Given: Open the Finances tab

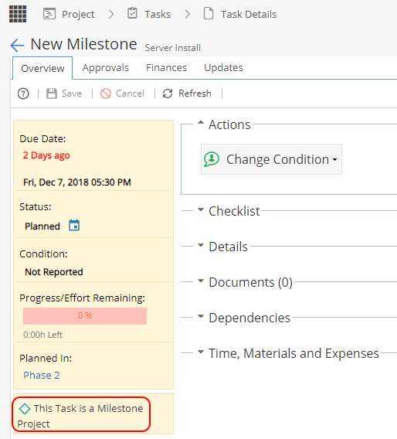Looking at the screenshot, I should (167, 68).
